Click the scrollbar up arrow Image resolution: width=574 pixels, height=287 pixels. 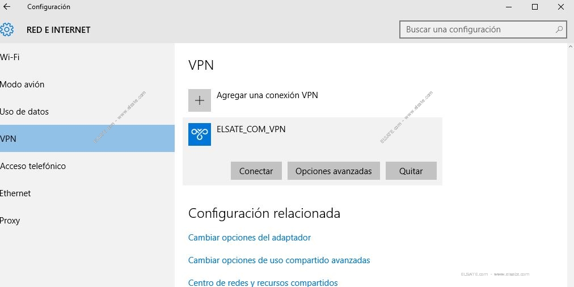click(x=571, y=47)
